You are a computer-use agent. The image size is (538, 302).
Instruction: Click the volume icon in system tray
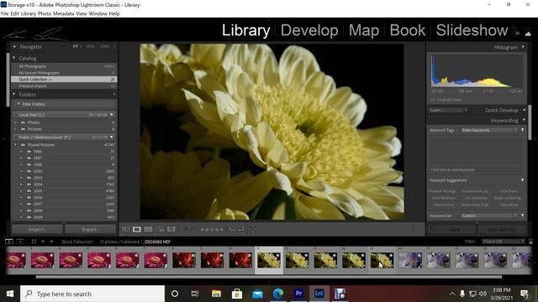pyautogui.click(x=483, y=294)
